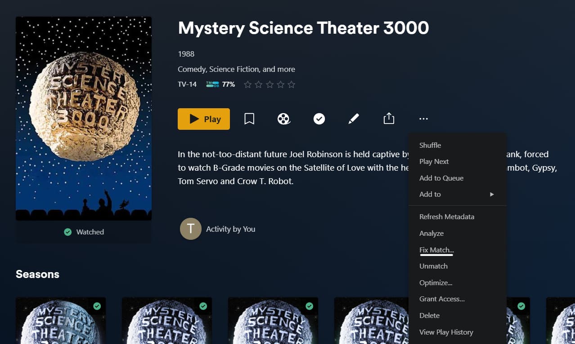Select Play Next in the menu
Screen dimensions: 575x344
pyautogui.click(x=458, y=161)
